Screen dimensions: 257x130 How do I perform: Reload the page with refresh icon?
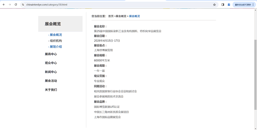coord(16,5)
